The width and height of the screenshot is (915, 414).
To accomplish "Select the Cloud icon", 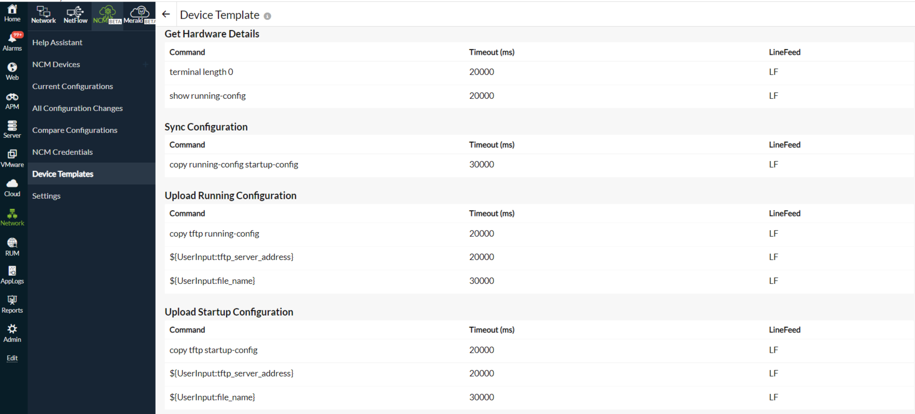I will point(12,184).
